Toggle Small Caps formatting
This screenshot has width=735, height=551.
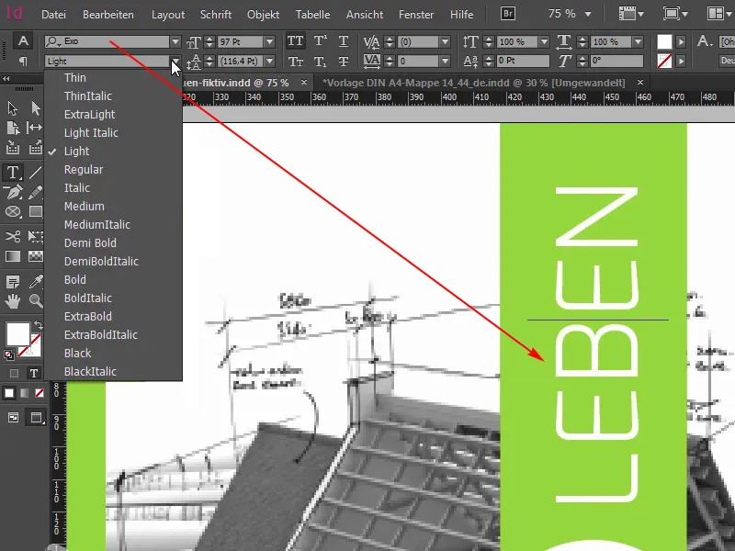[295, 62]
